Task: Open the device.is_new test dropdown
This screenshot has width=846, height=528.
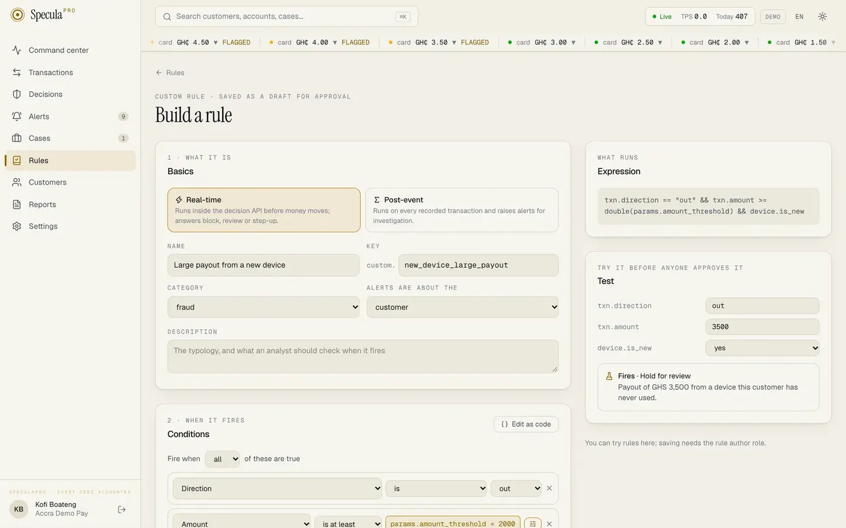Action: click(762, 348)
